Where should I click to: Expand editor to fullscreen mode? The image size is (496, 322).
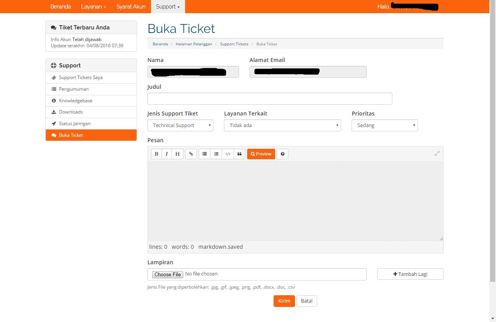tap(437, 153)
